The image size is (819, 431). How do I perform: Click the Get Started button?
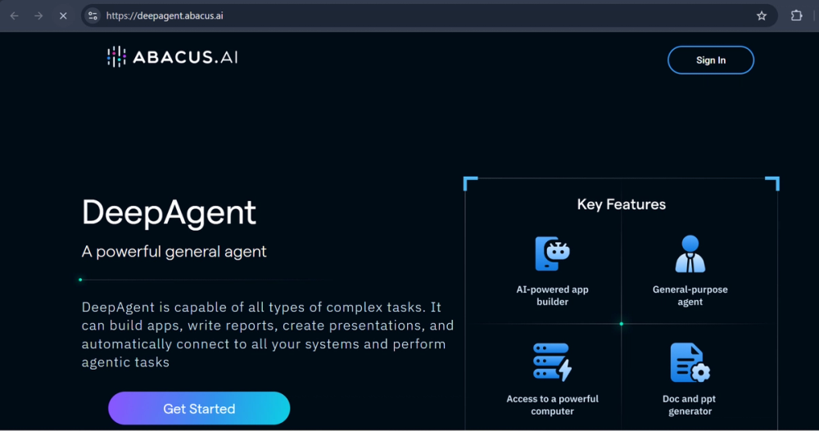[199, 408]
